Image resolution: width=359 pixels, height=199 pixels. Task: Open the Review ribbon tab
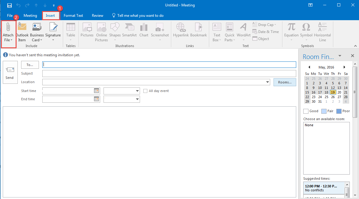[97, 16]
